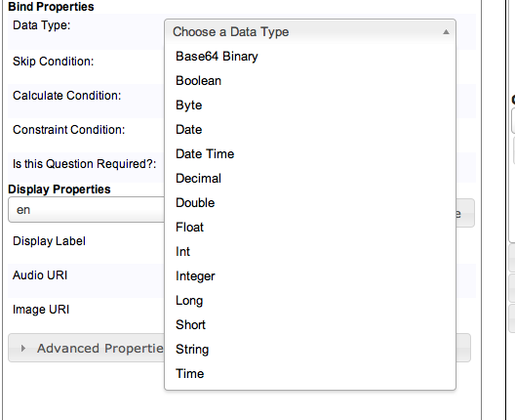Select Boolean data type option
Viewport: 515px width, 420px height.
pyautogui.click(x=310, y=80)
